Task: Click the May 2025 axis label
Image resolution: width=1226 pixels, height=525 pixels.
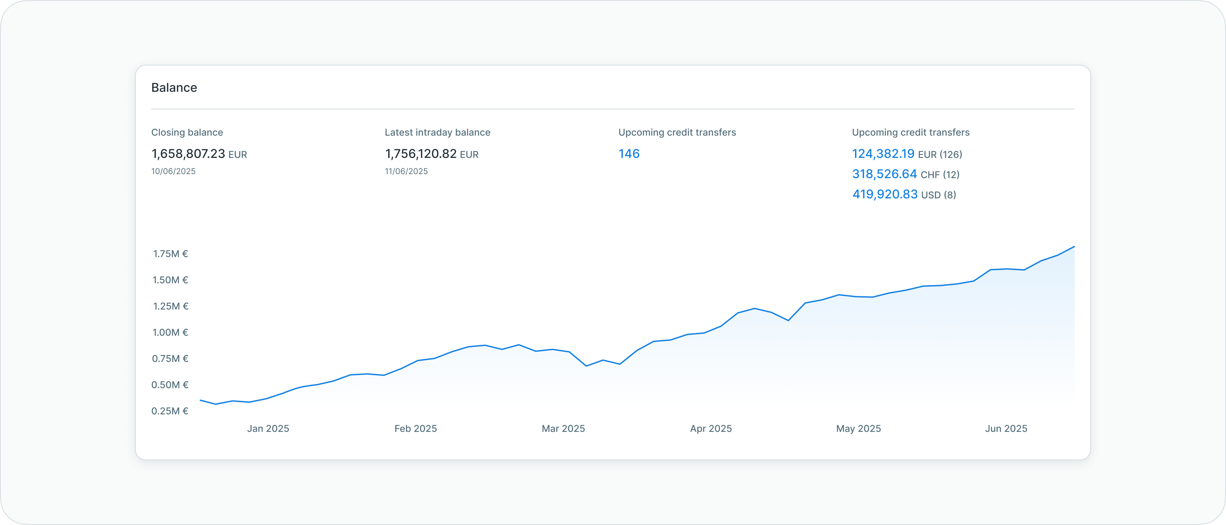Action: click(858, 429)
